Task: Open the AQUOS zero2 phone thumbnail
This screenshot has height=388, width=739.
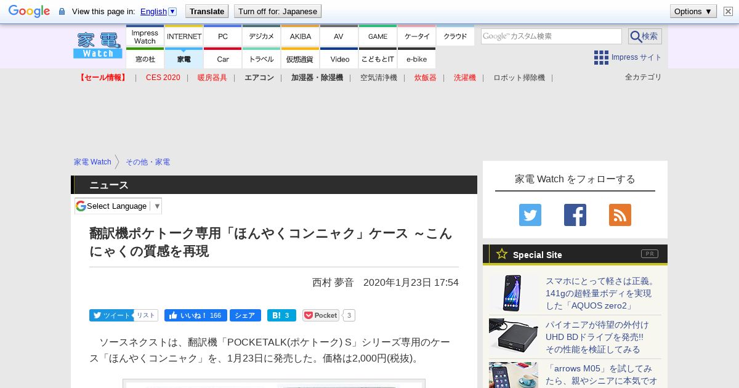Action: click(514, 293)
